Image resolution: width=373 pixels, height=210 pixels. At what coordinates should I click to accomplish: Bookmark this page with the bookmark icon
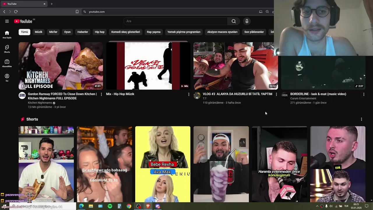[x=77, y=12]
